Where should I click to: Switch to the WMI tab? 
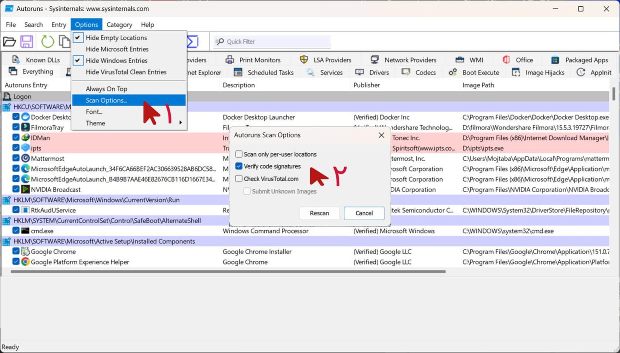tap(469, 60)
